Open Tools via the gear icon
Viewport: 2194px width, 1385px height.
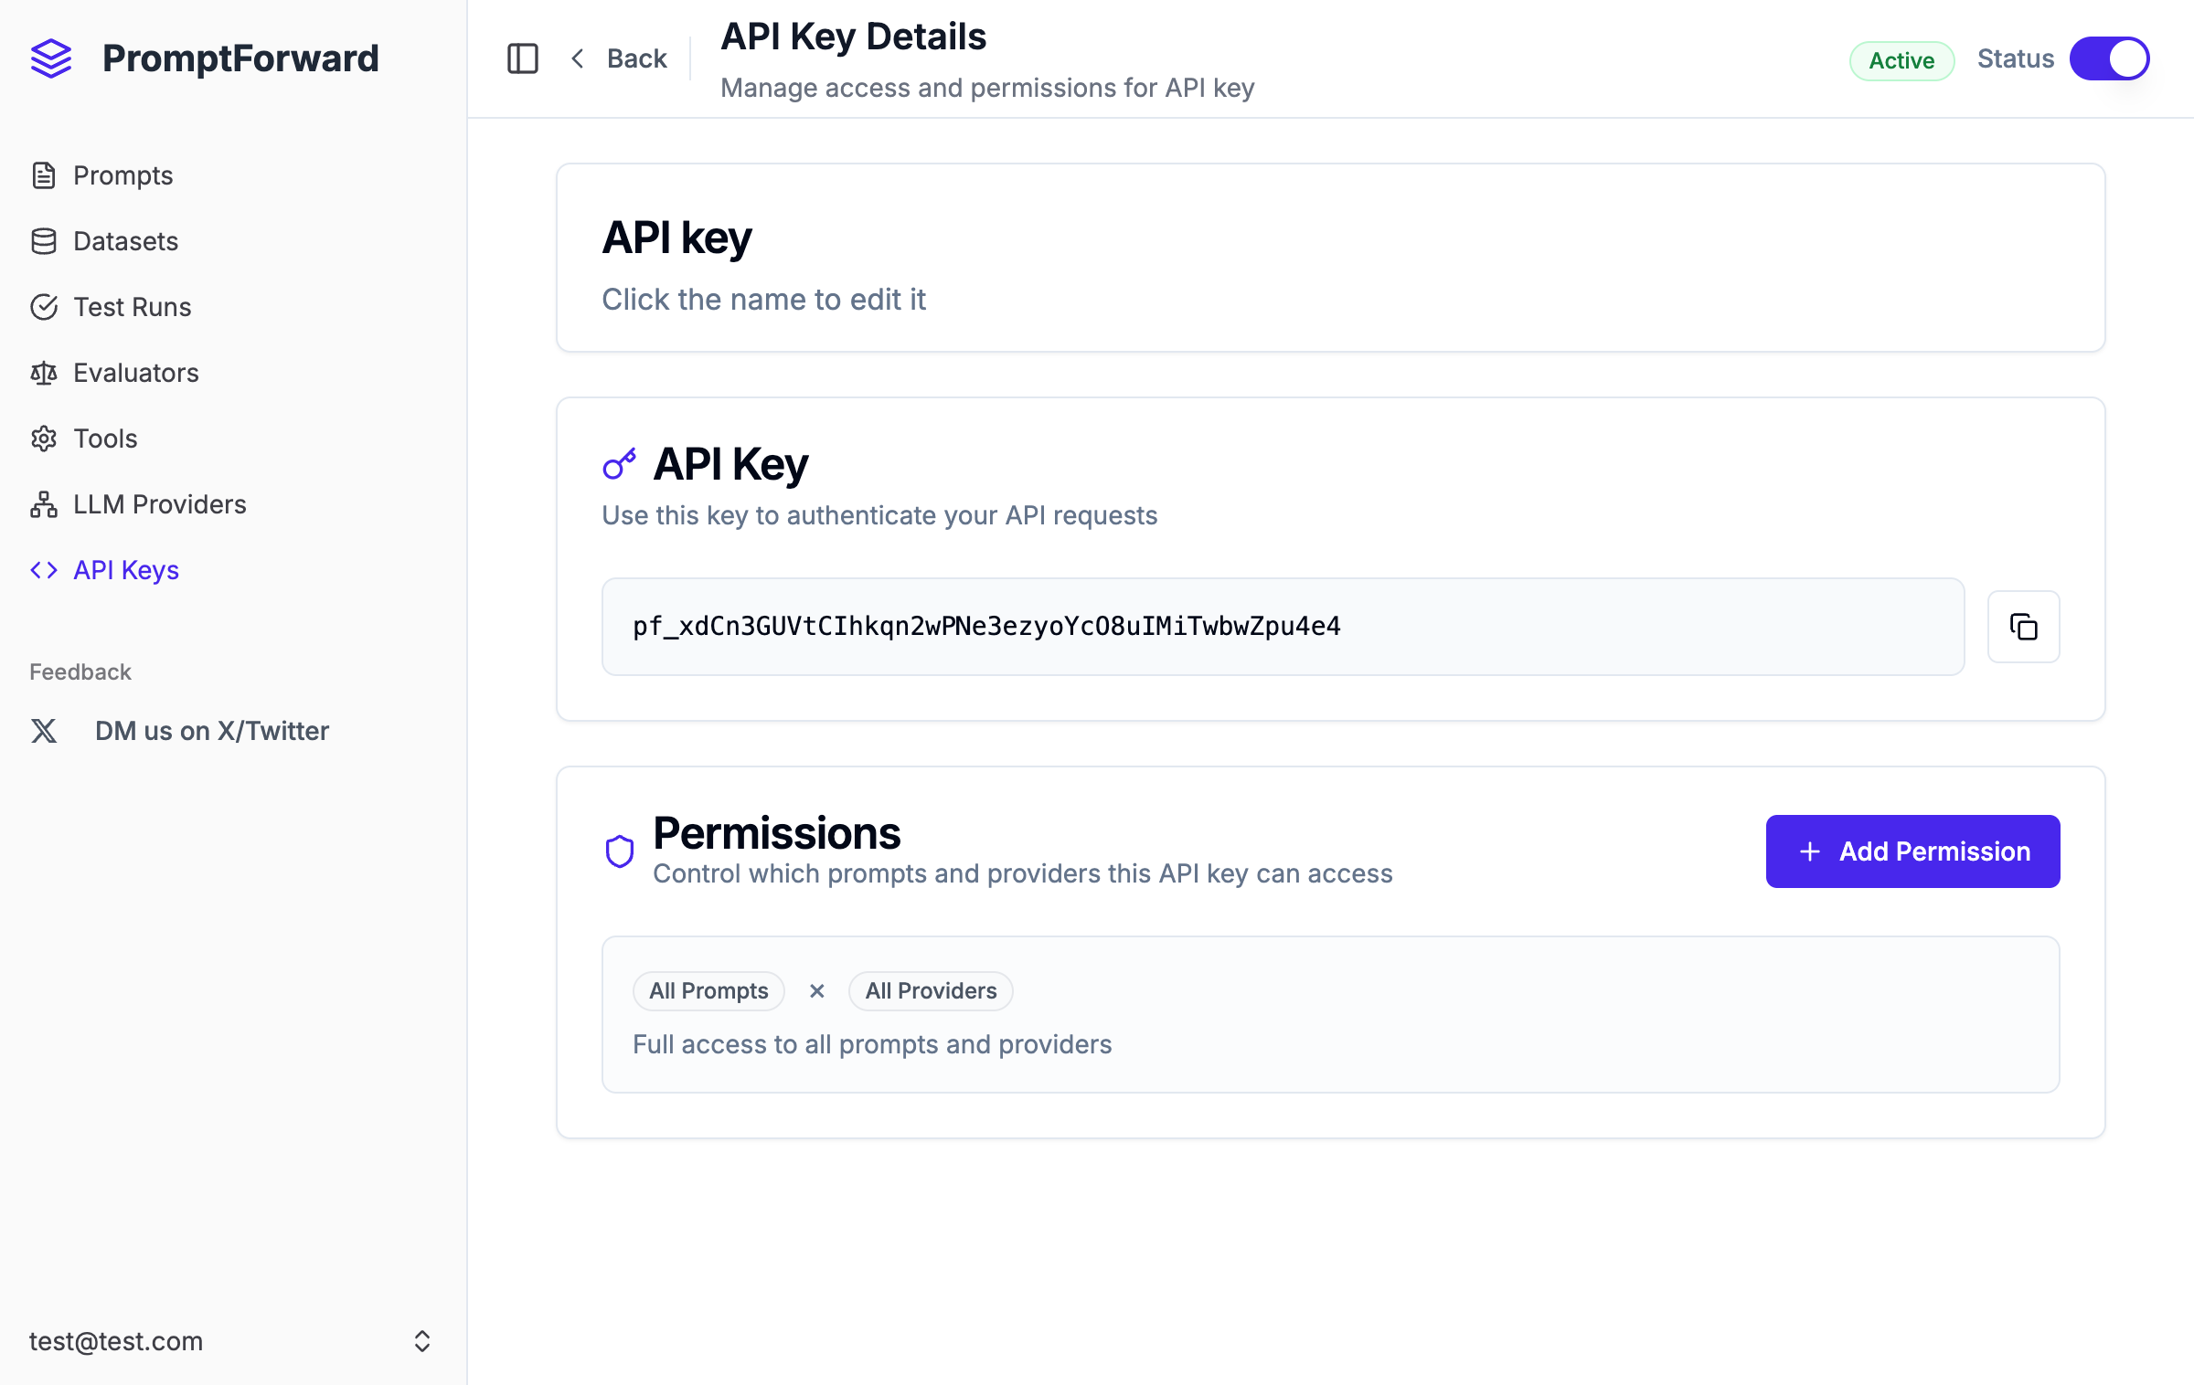45,439
